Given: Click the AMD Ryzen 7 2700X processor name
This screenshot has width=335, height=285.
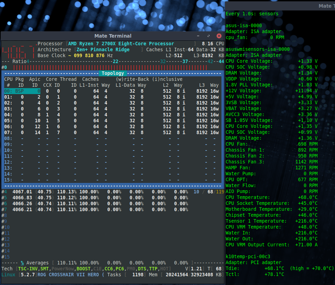Looking at the screenshot, I should (x=121, y=44).
